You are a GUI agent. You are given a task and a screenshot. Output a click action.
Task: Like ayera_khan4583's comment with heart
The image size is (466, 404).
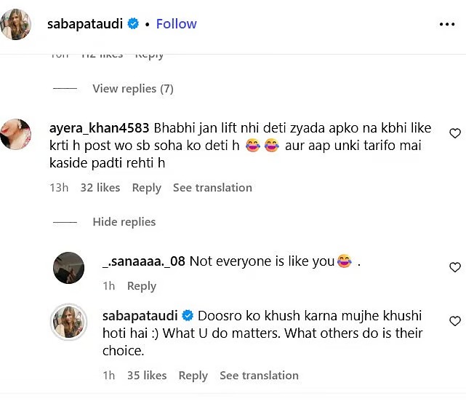455,133
